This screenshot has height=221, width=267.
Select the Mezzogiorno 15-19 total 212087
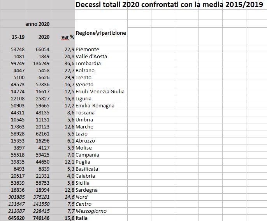tap(12, 211)
